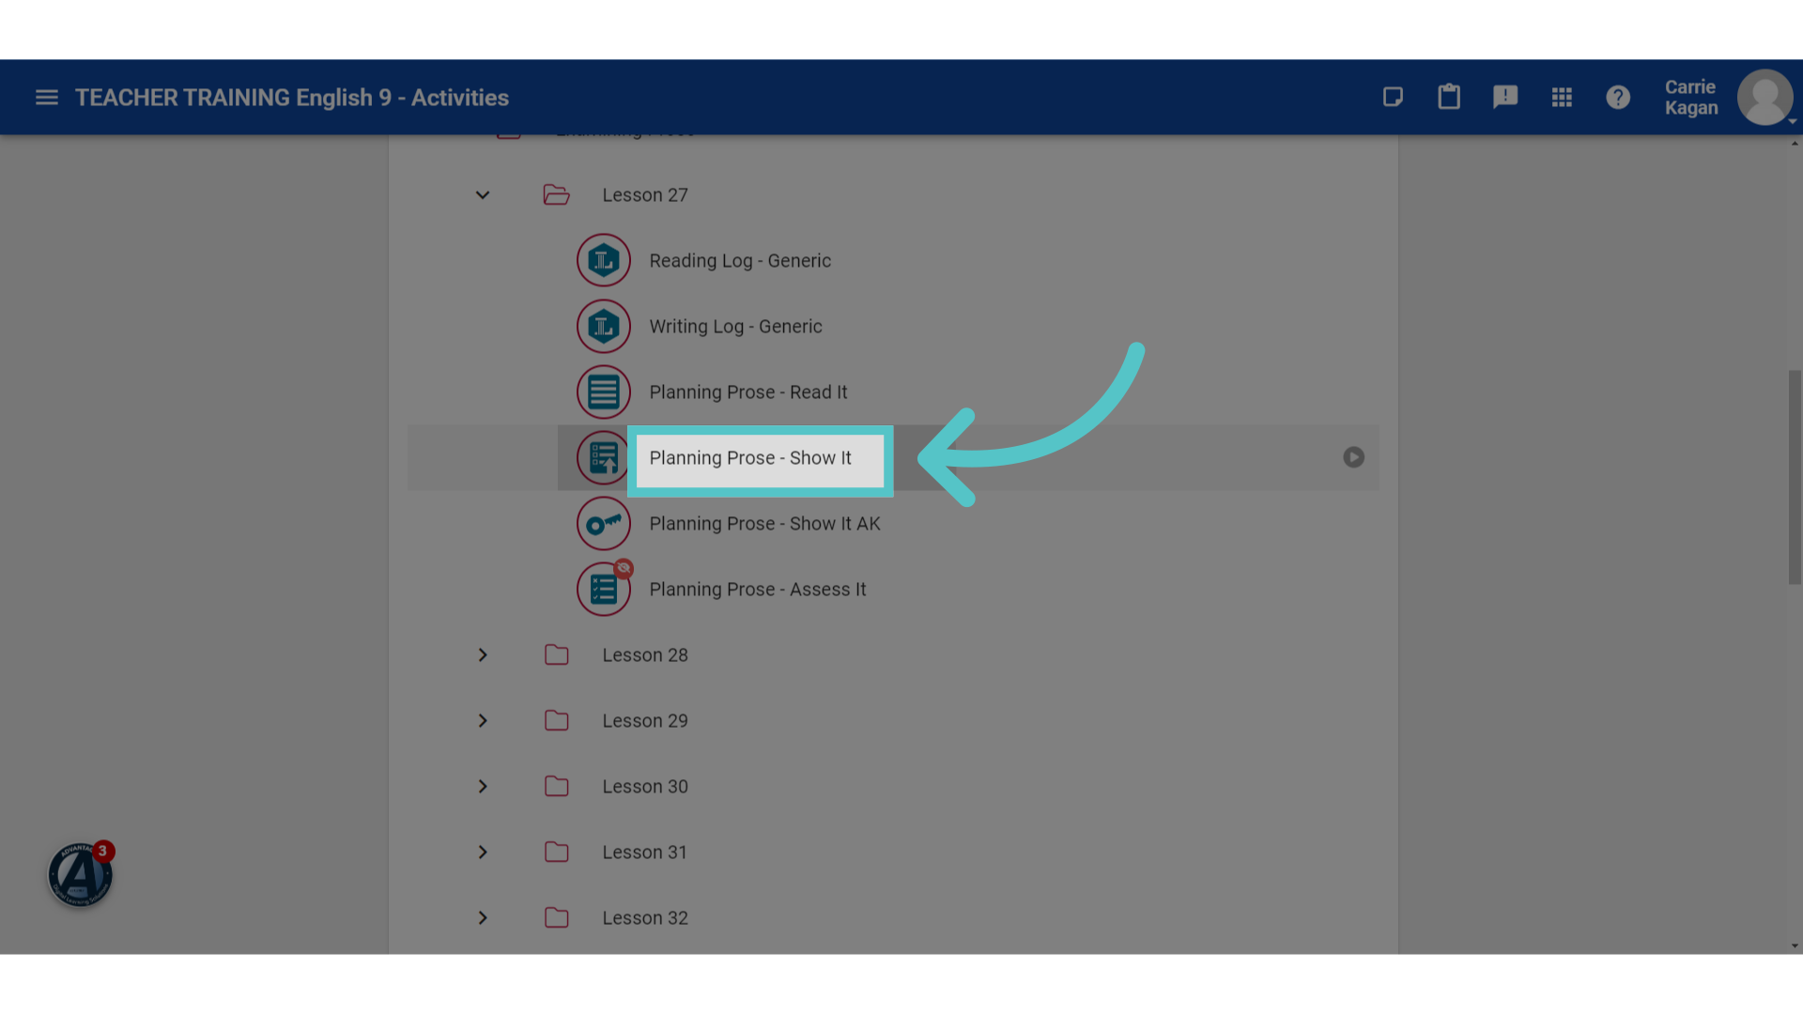Click the Advantage badge with 3 notifications
1803x1014 pixels.
coord(81,874)
